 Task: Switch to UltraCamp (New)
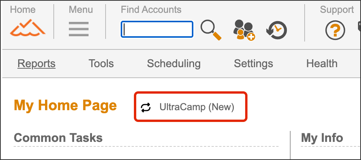tap(197, 107)
